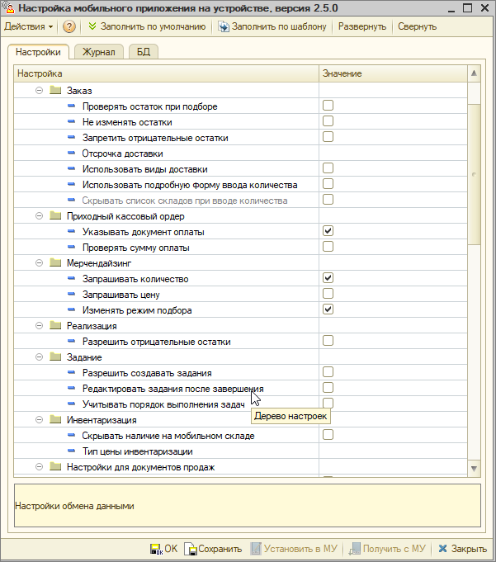The height and width of the screenshot is (562, 496).
Task: Switch to the 'Настройки' tab
Action: [38, 52]
